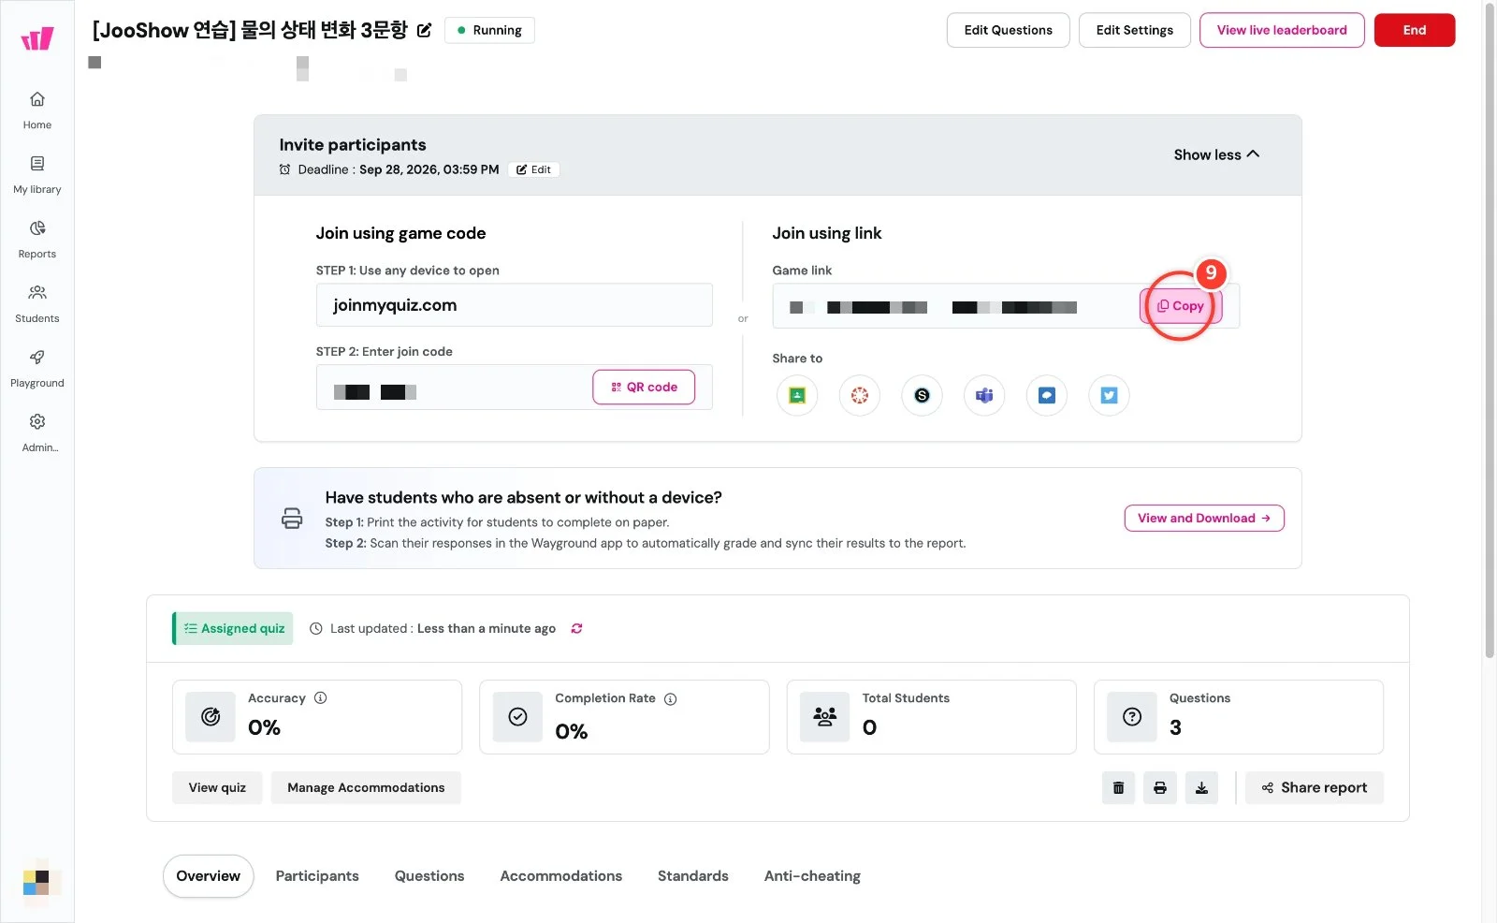Open the Questions tab
Screen dimensions: 1497x923
tap(429, 876)
